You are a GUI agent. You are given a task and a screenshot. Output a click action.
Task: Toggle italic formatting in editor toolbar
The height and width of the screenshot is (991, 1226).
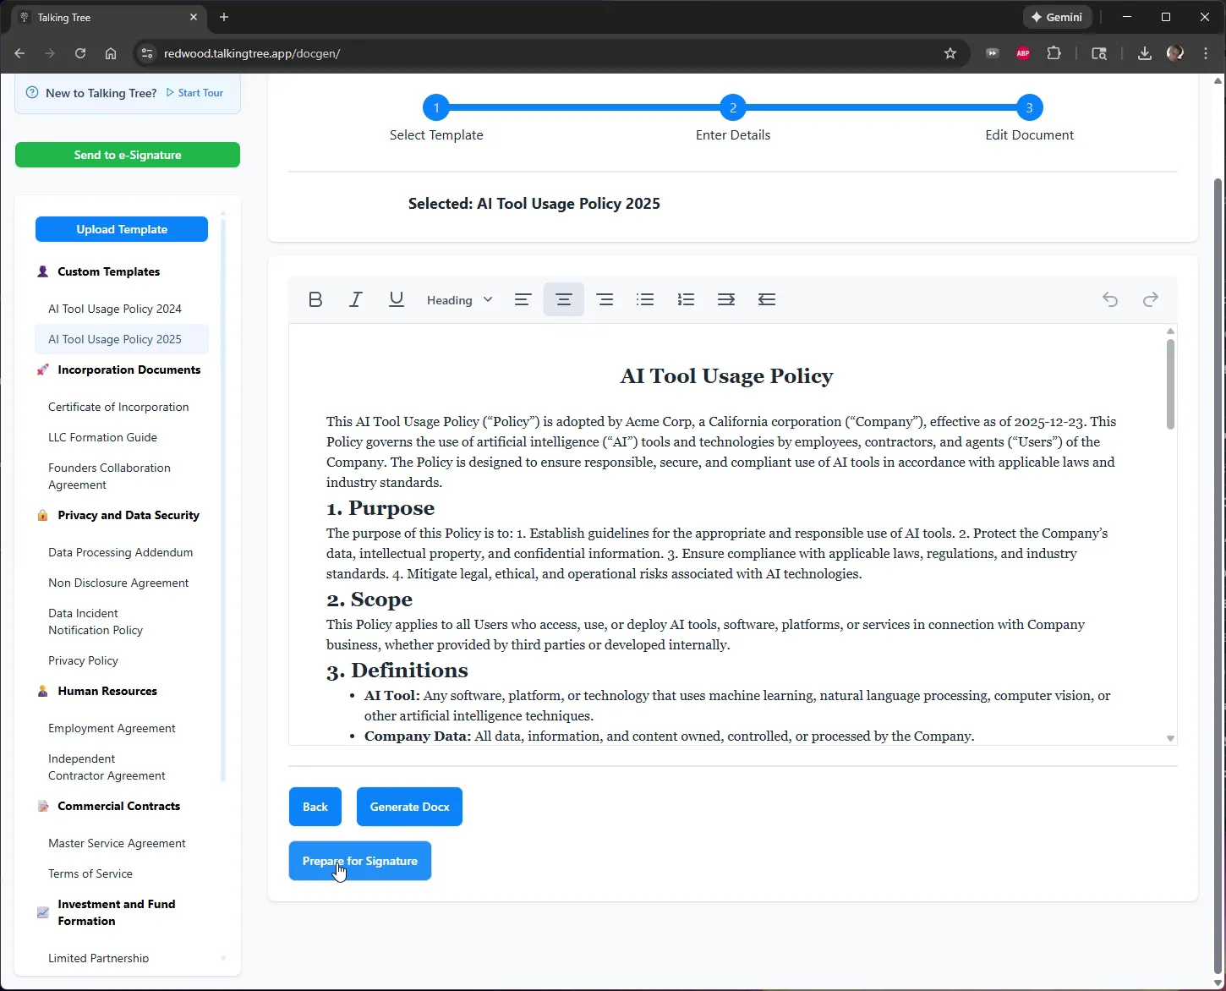point(356,299)
